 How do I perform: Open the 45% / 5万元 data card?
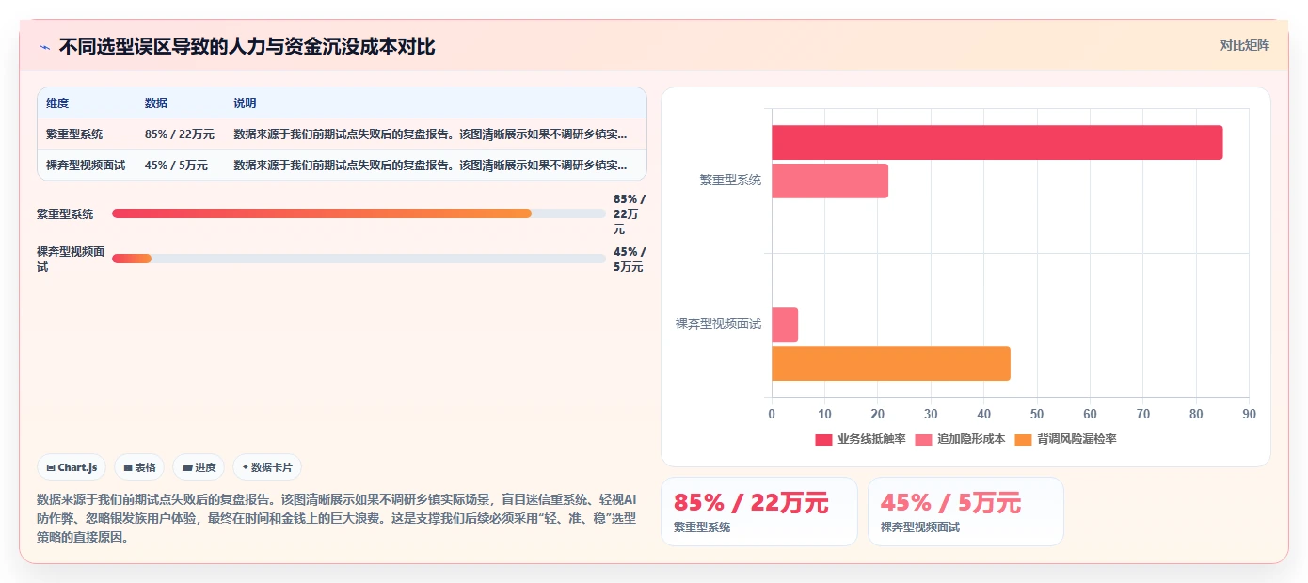965,512
